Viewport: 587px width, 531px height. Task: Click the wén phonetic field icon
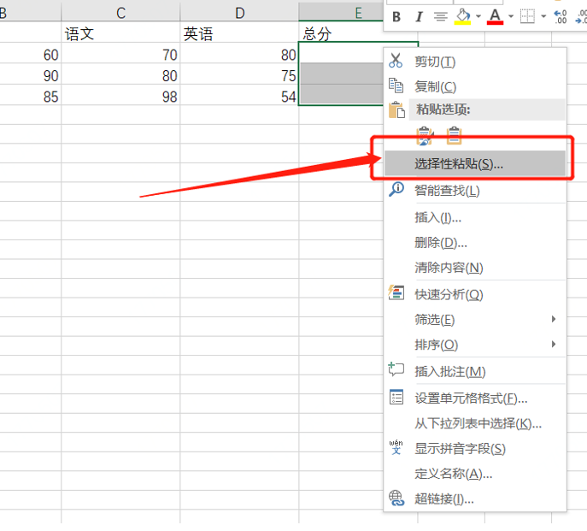coord(396,447)
